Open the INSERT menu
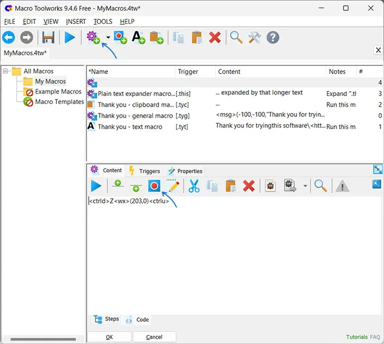384x344 pixels. pyautogui.click(x=76, y=21)
